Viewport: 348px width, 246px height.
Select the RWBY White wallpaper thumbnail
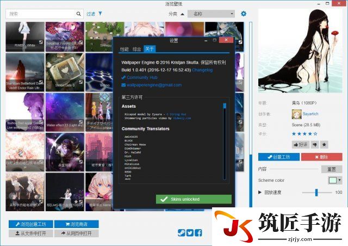point(25,36)
